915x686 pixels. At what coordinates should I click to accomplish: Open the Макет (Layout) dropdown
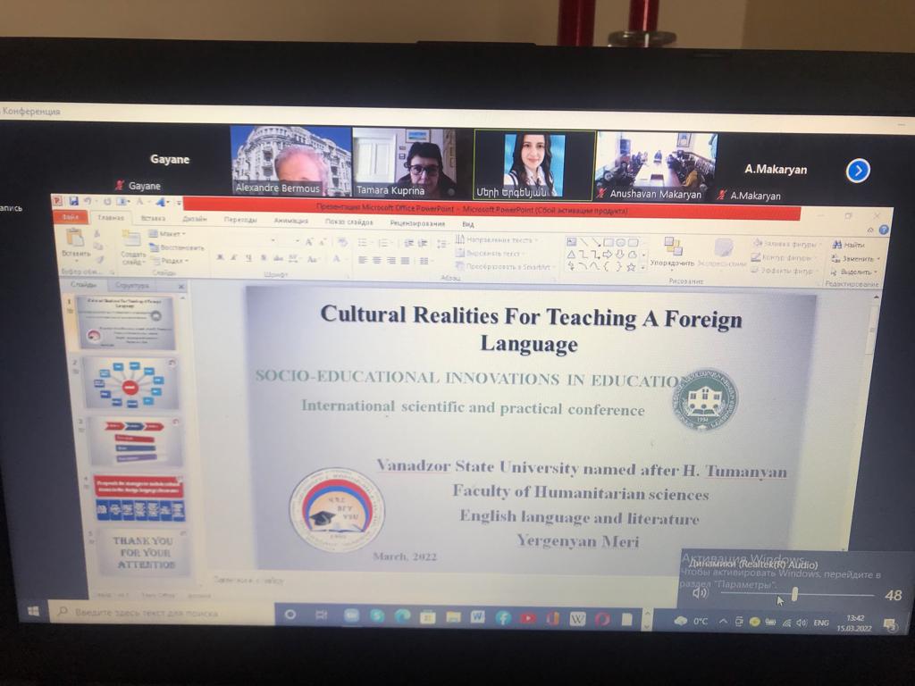167,233
